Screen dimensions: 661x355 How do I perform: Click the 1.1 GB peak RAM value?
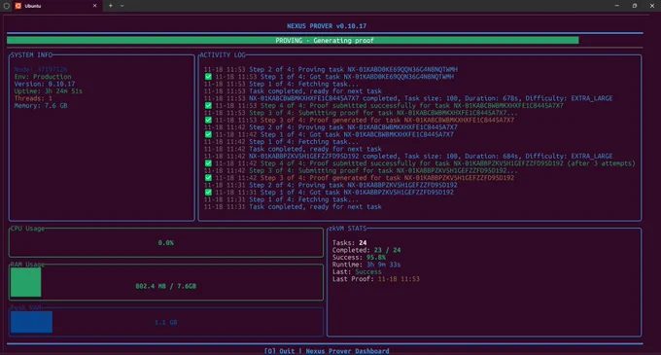coord(165,323)
